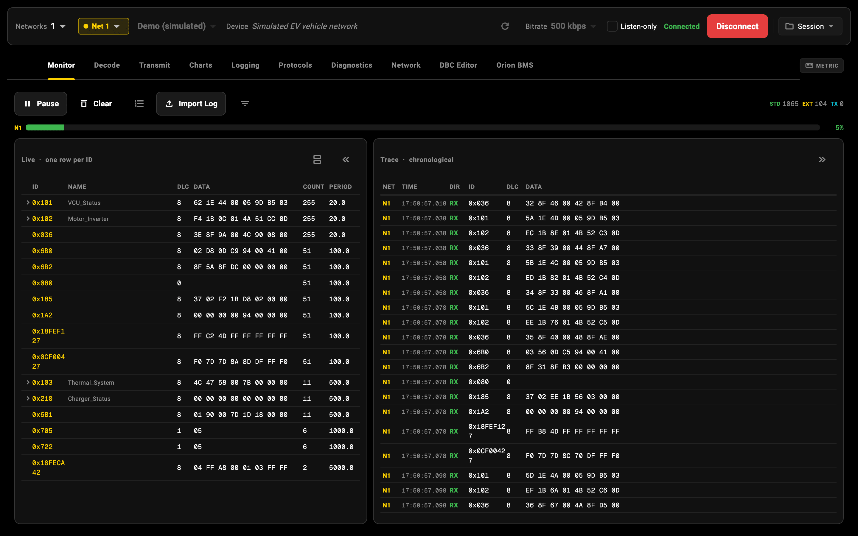This screenshot has width=858, height=536.
Task: Click the EXT 104 counter
Action: click(x=815, y=104)
